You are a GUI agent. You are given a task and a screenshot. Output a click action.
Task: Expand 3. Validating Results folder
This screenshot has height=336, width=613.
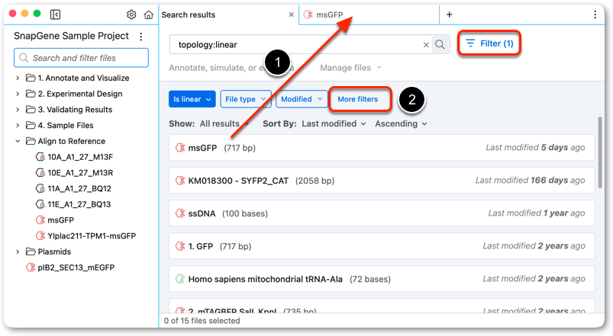point(18,110)
